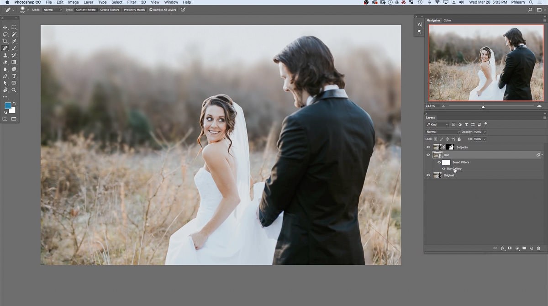Viewport: 548px width, 306px height.
Task: Select the Eraser tool
Action: click(x=5, y=62)
